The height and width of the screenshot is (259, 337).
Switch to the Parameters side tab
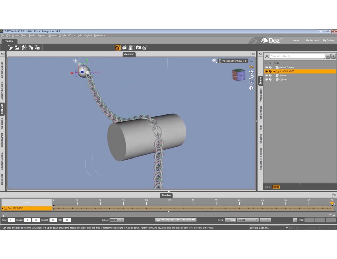pos(261,95)
